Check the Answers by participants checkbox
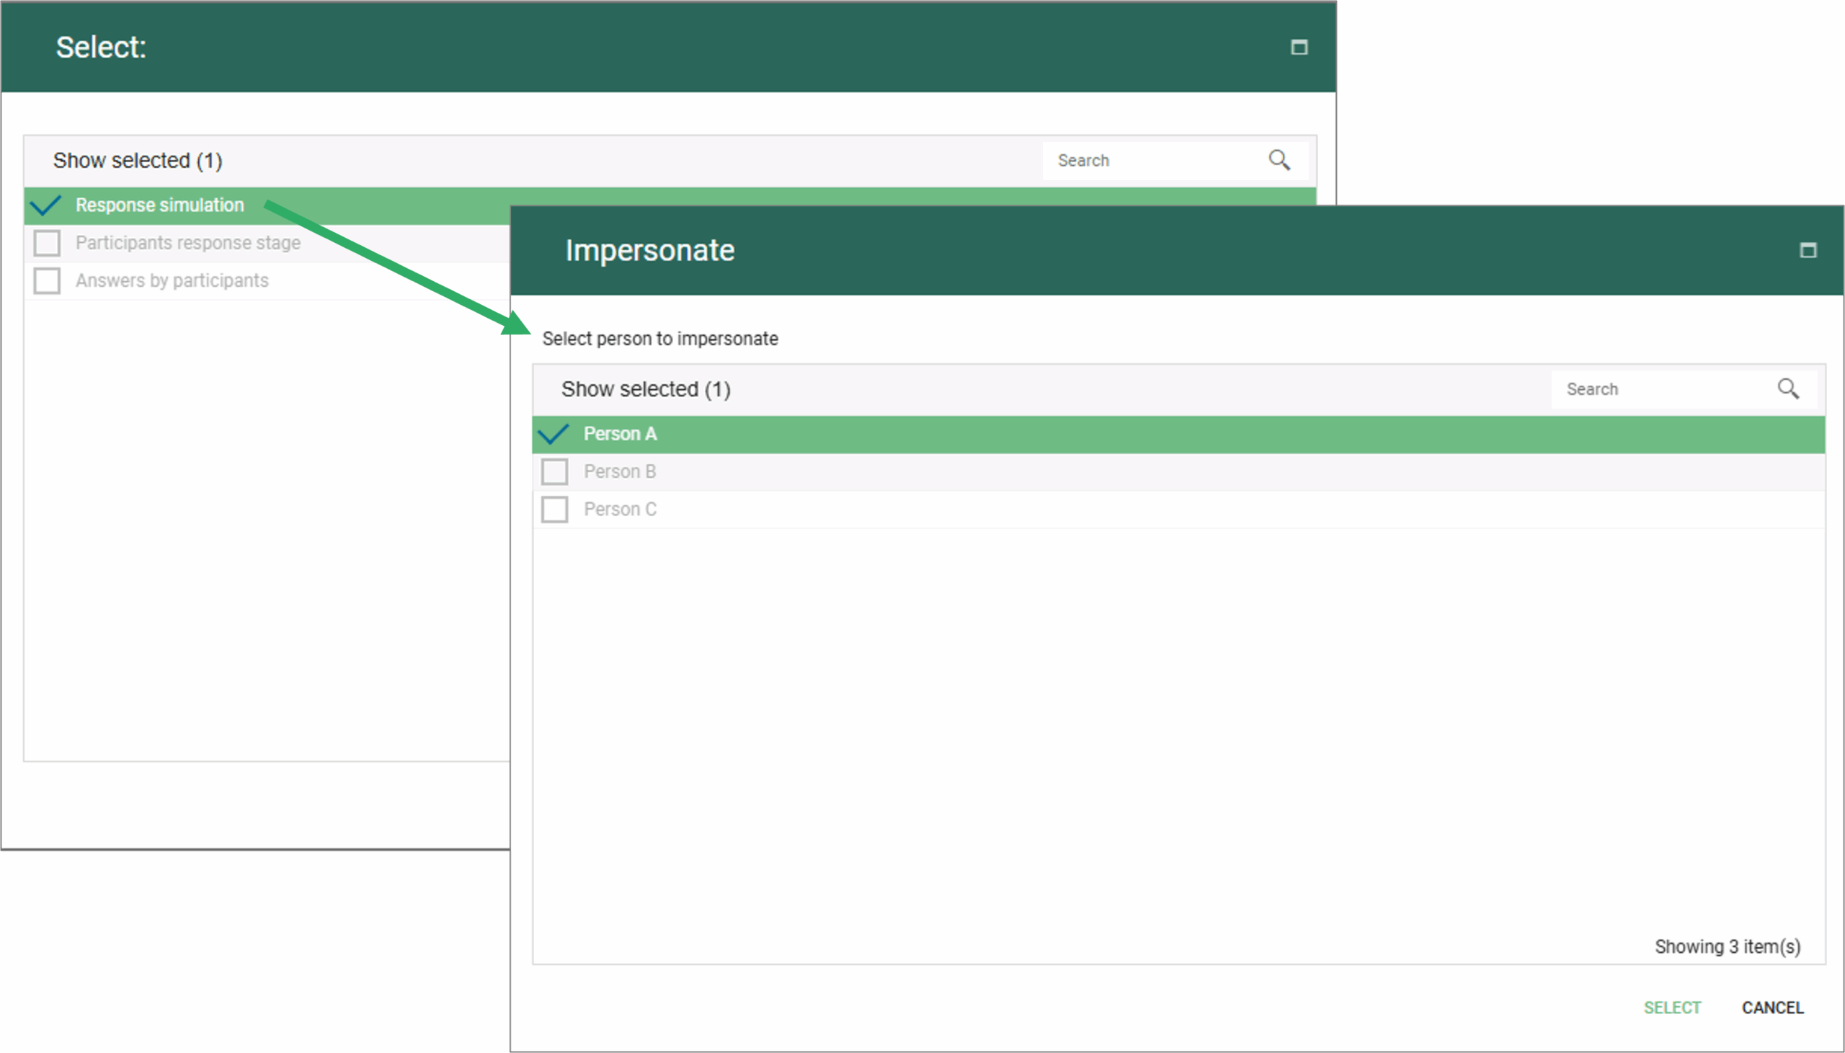Viewport: 1845px width, 1053px height. click(47, 280)
